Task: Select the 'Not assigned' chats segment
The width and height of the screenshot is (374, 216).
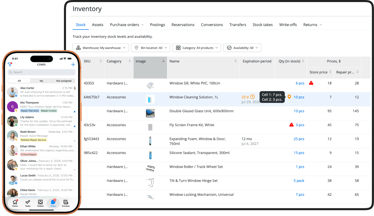Action: (x=64, y=81)
